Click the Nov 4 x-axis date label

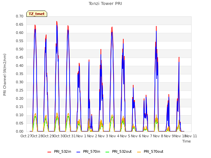[114, 136]
